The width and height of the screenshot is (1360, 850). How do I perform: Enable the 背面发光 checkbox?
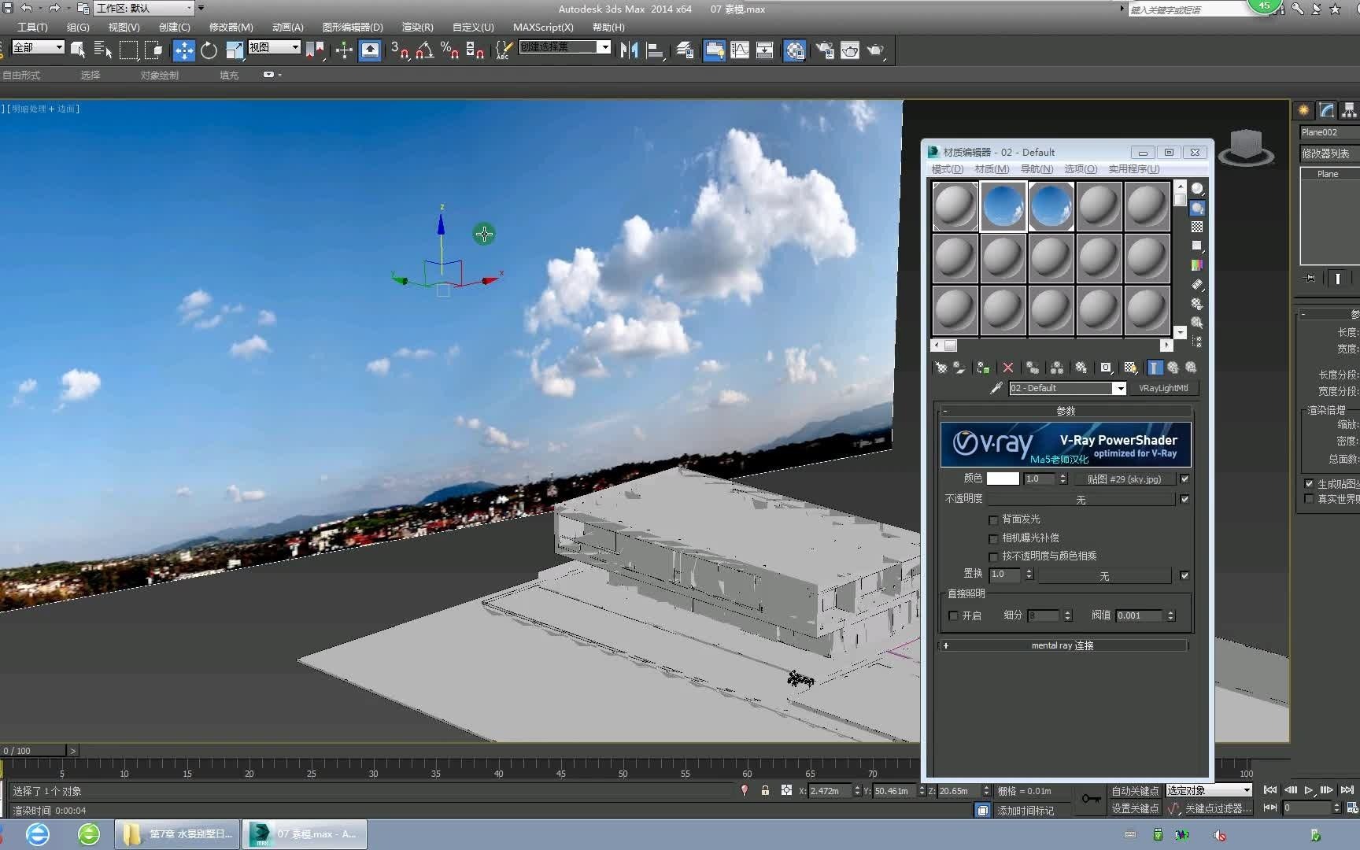pyautogui.click(x=993, y=519)
